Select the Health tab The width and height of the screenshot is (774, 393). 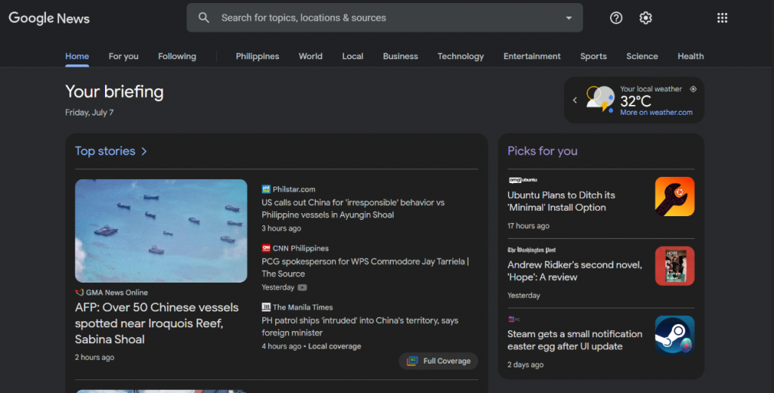[x=691, y=56]
